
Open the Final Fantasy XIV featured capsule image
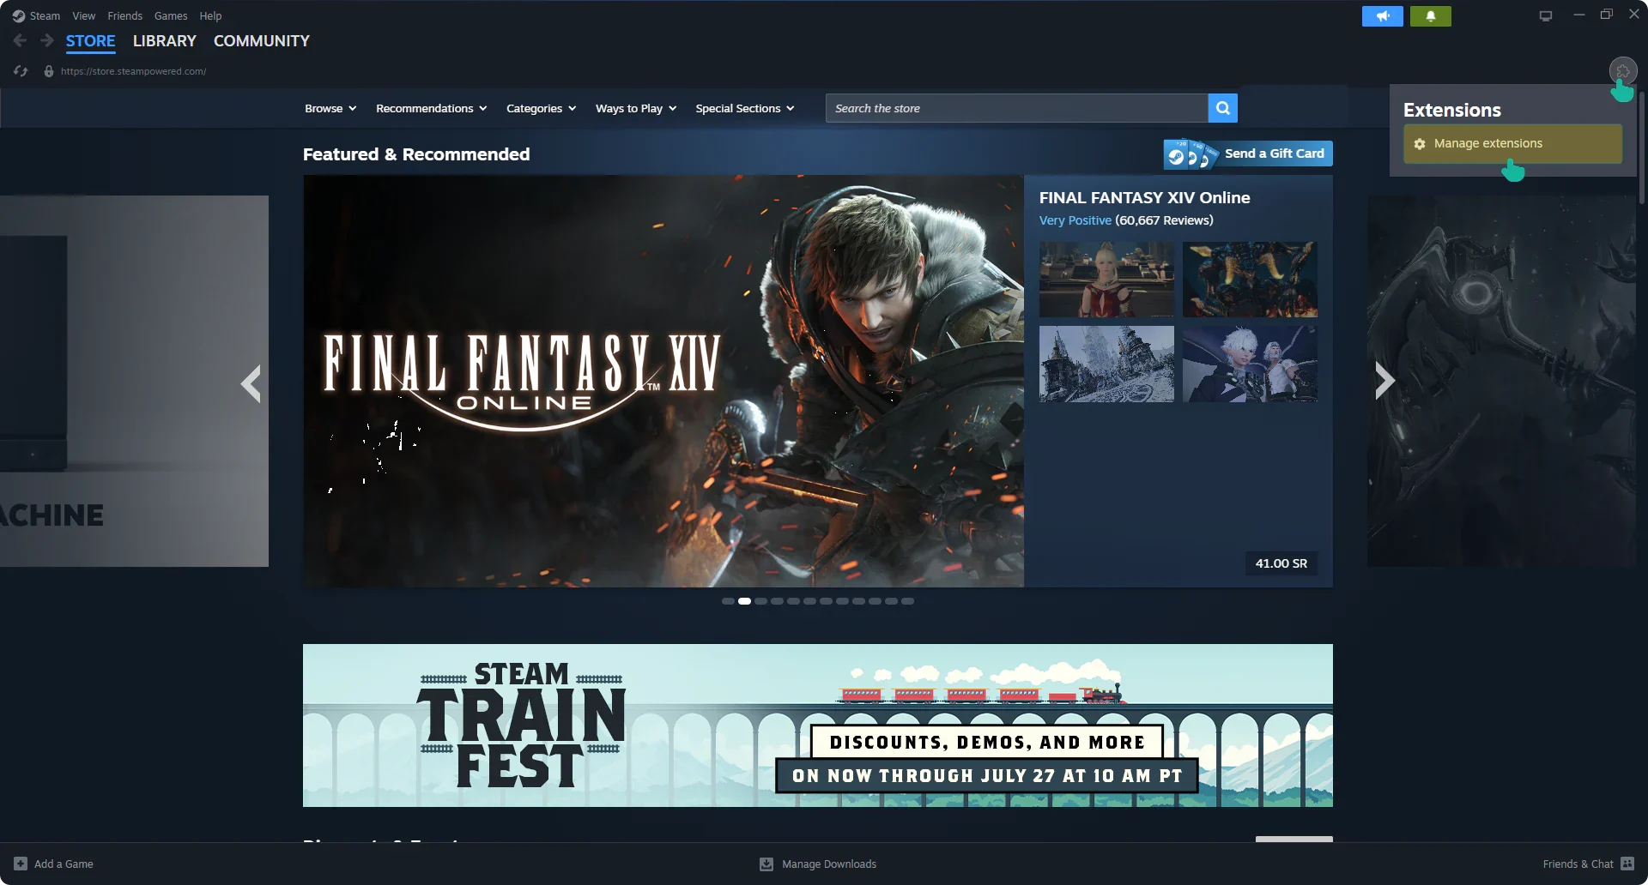[x=663, y=382]
